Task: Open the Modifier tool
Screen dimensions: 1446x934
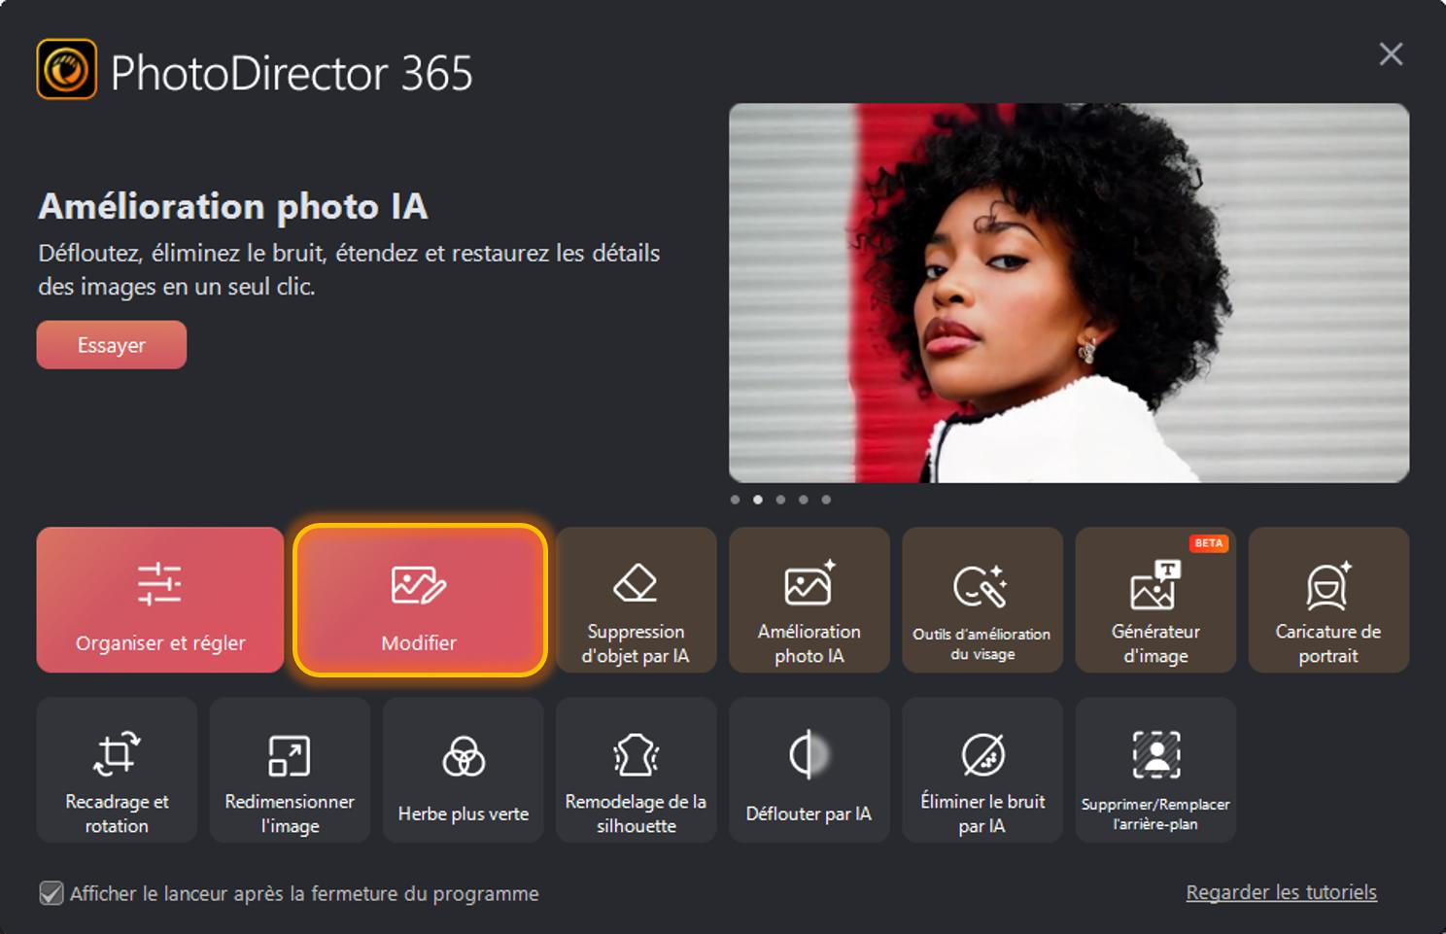Action: pos(420,601)
